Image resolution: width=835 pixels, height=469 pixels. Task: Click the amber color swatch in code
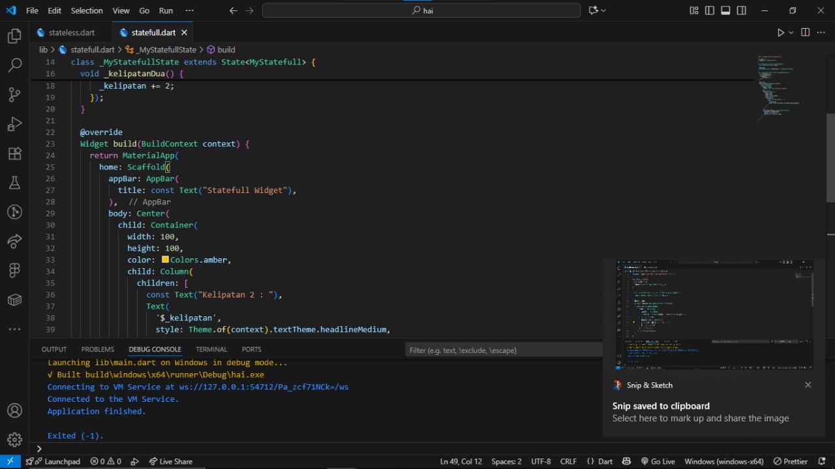coord(165,260)
